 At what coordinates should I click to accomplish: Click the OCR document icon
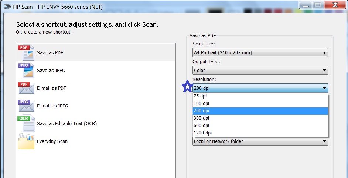(x=26, y=123)
